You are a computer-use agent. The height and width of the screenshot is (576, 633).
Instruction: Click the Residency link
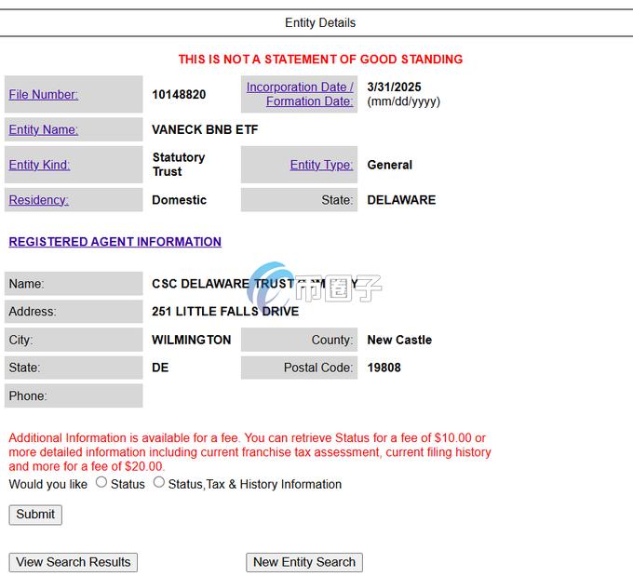[x=39, y=200]
